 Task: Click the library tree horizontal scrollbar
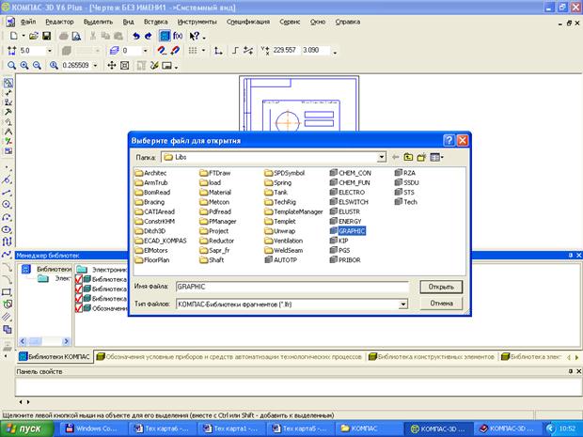click(44, 341)
